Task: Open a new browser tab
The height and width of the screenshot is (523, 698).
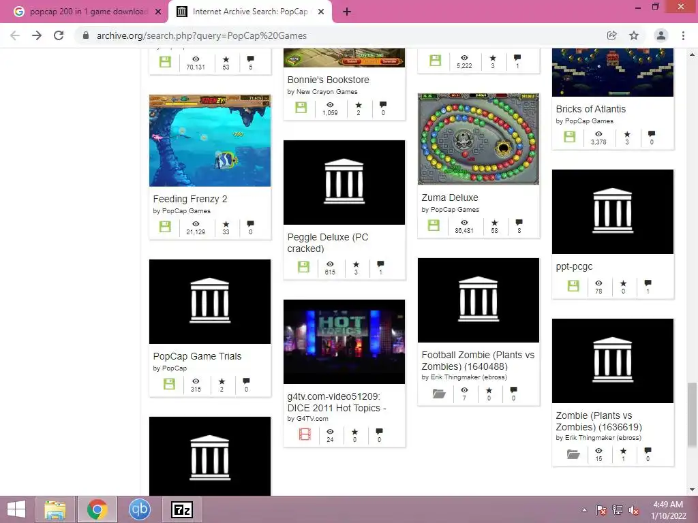Action: coord(347,12)
